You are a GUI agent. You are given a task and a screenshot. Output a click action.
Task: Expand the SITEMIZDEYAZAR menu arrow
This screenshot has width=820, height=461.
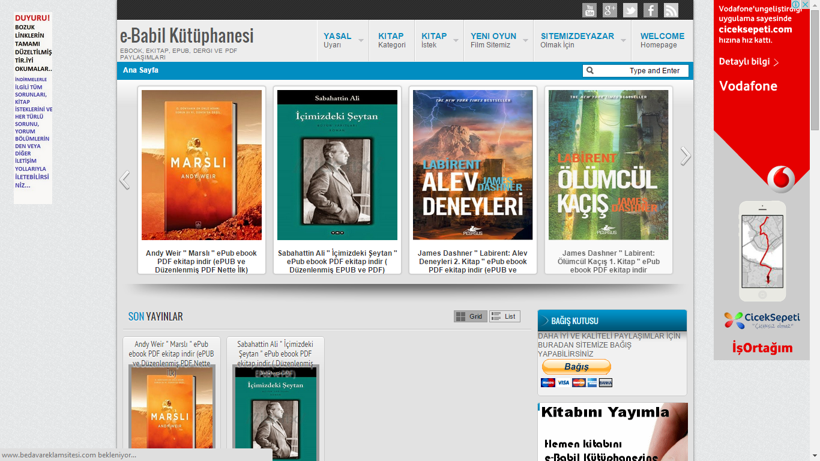[x=623, y=40]
